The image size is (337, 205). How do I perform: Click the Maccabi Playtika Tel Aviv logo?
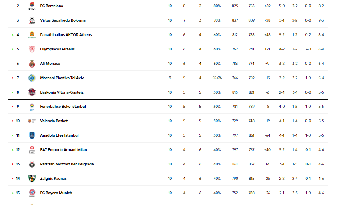coord(32,78)
